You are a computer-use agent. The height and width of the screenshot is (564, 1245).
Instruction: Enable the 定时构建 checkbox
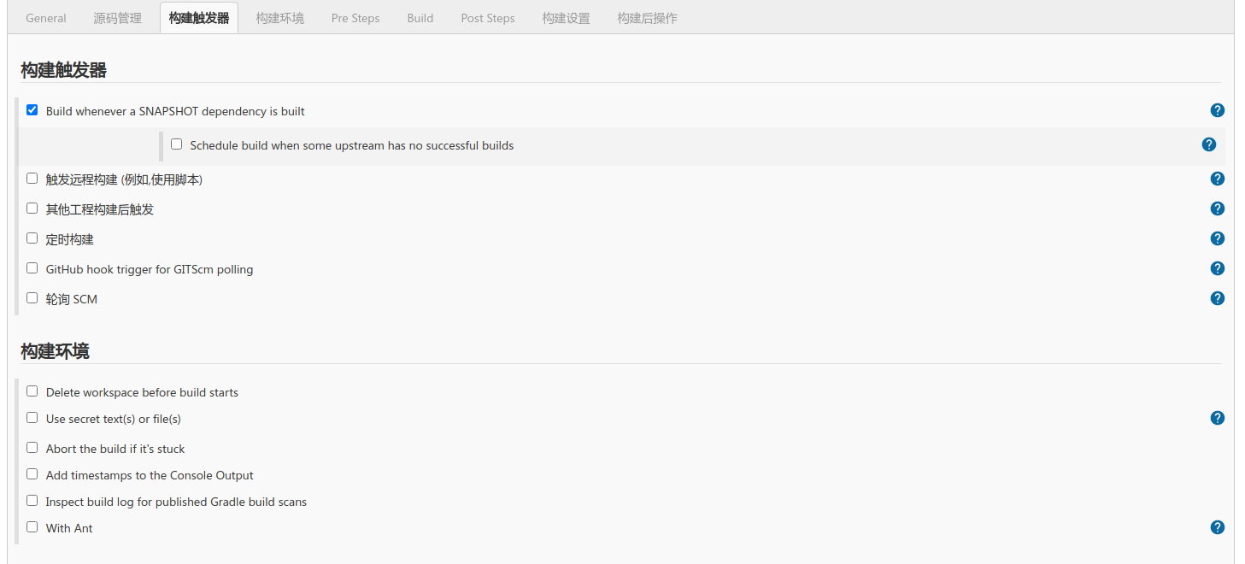pyautogui.click(x=32, y=238)
